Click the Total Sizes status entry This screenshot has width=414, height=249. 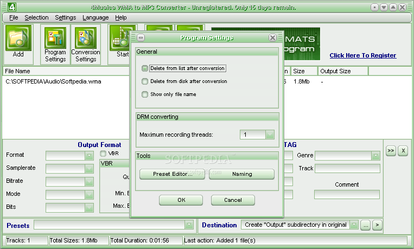pyautogui.click(x=79, y=240)
